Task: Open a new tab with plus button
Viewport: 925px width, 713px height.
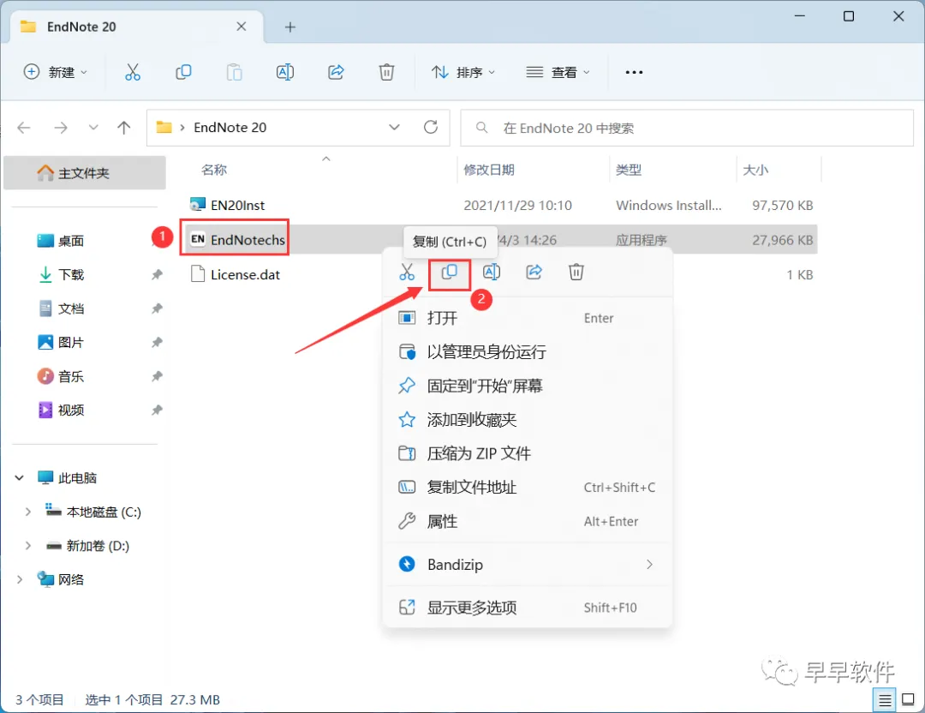Action: 289,27
